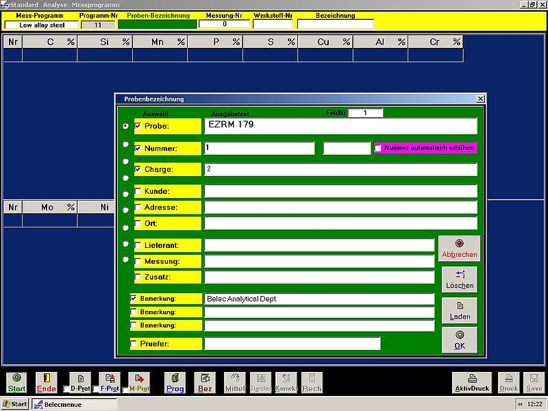Click the Laden load button

pos(460,310)
